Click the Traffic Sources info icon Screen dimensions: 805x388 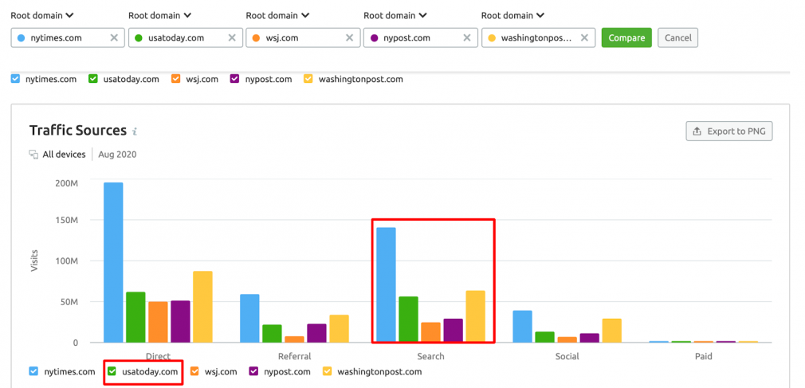pyautogui.click(x=135, y=131)
